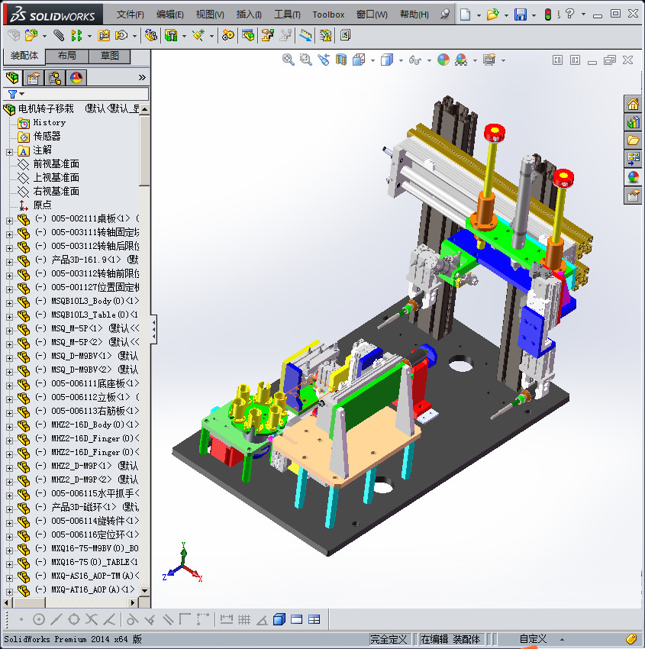Open the Design Library task pane icon
The image size is (645, 649).
click(633, 122)
